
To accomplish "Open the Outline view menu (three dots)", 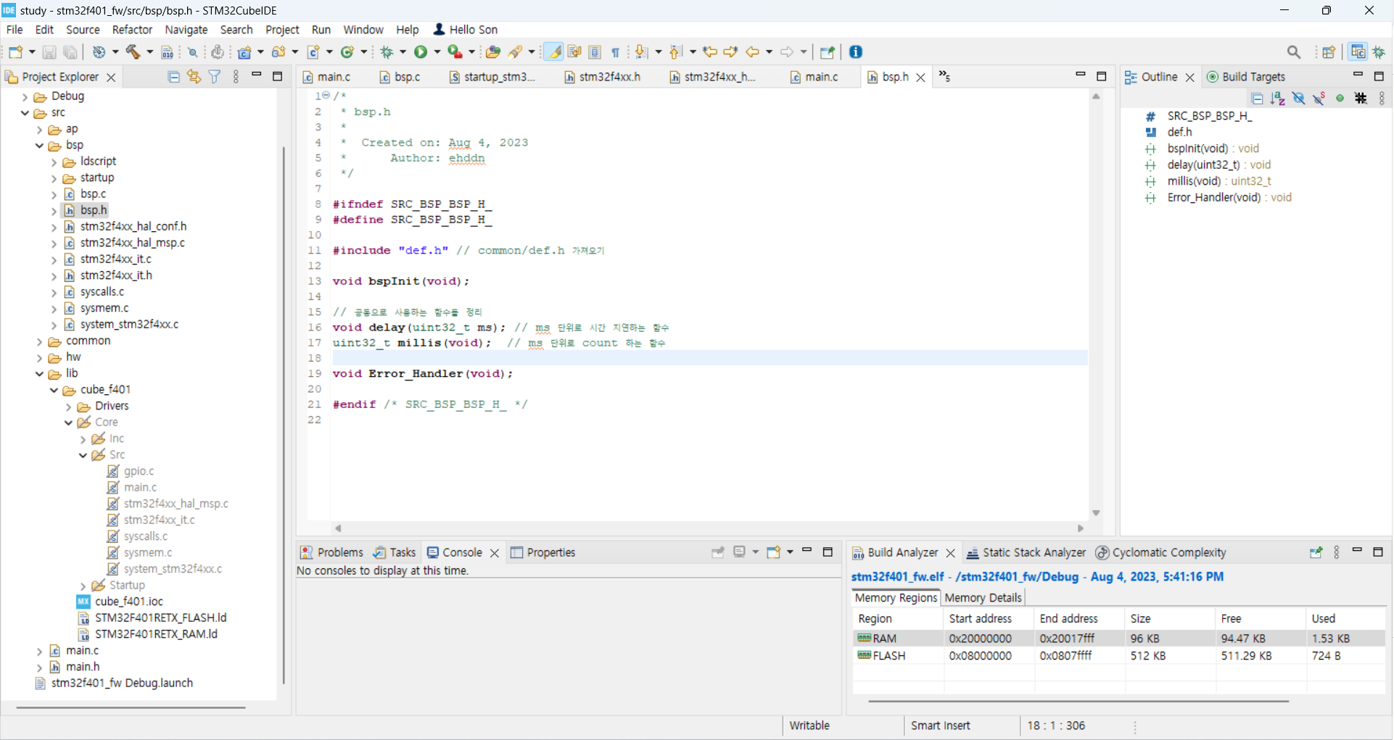I will tap(1381, 99).
